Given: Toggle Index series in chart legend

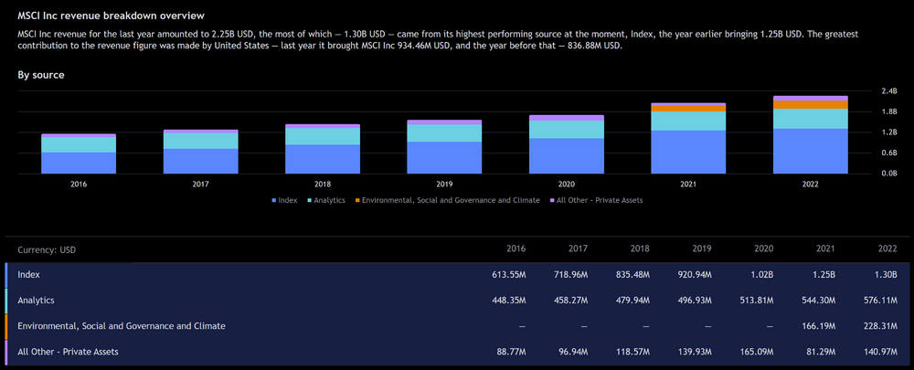Looking at the screenshot, I should [284, 200].
